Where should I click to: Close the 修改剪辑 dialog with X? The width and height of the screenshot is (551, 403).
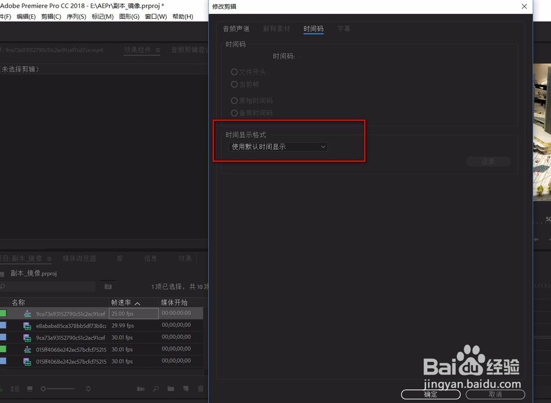click(x=525, y=6)
